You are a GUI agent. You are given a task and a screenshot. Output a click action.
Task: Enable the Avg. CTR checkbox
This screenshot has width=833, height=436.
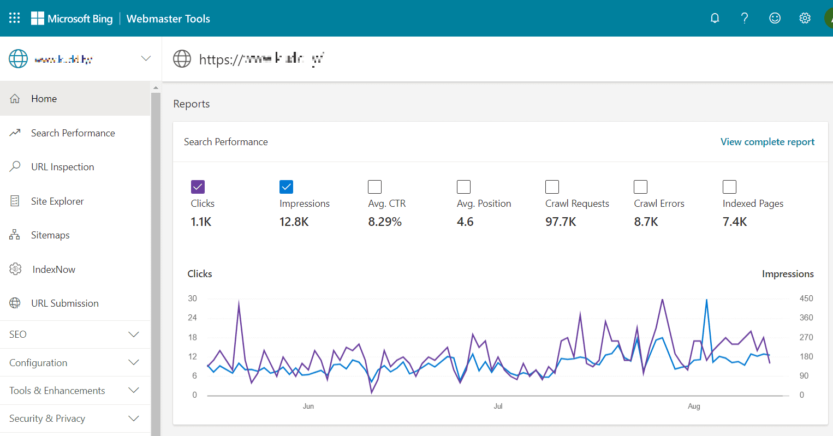[374, 187]
